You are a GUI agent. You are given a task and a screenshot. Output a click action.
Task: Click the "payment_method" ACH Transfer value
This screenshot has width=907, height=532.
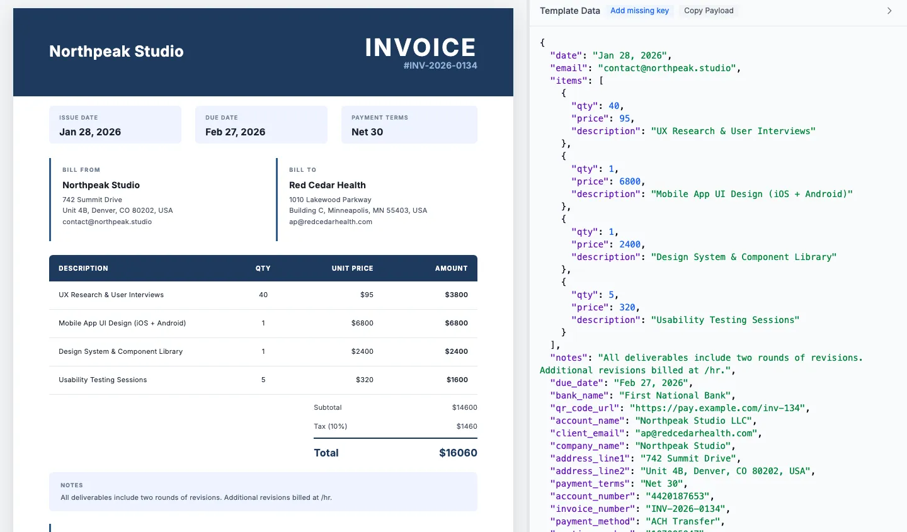coord(683,521)
